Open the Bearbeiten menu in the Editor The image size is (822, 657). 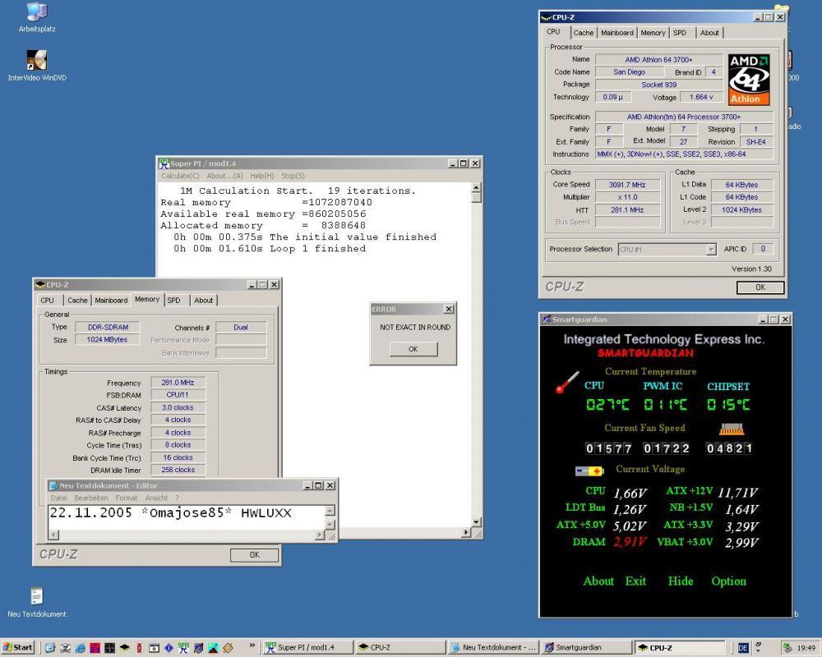pyautogui.click(x=91, y=498)
